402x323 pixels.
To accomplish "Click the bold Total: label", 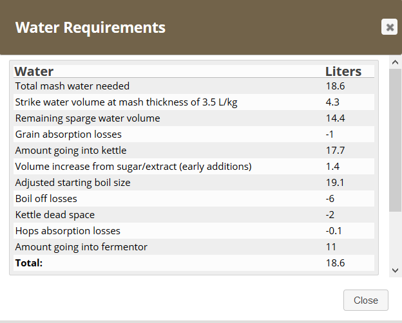I will tap(29, 263).
